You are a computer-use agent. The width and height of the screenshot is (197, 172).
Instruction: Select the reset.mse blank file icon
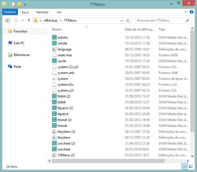tap(54, 55)
